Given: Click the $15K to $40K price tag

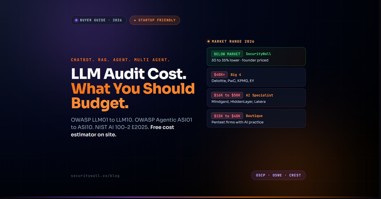Looking at the screenshot, I should (227, 116).
